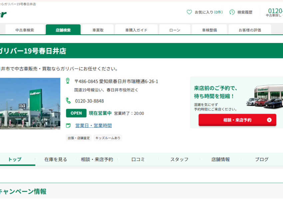This screenshot has height=200, width=283.
Task: Click the arrow icon on the red reservation button
Action: pyautogui.click(x=269, y=120)
